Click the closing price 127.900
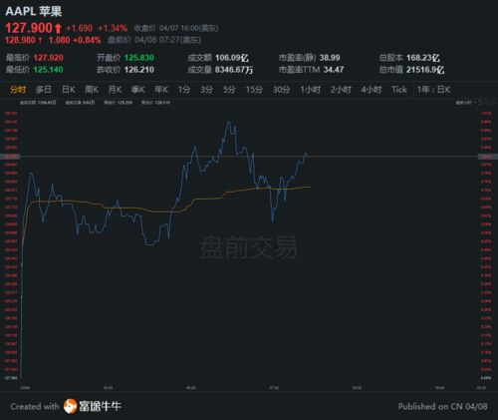This screenshot has height=420, width=498. tap(29, 28)
